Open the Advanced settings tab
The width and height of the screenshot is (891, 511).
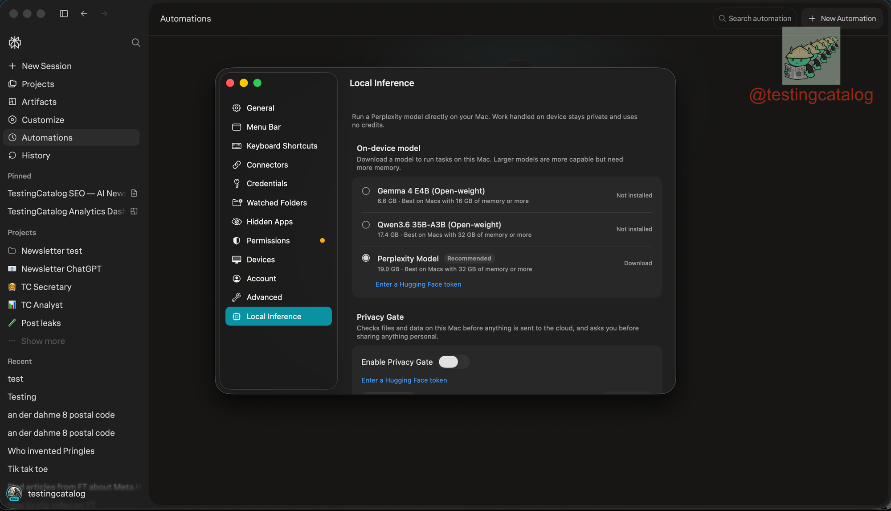click(x=278, y=297)
